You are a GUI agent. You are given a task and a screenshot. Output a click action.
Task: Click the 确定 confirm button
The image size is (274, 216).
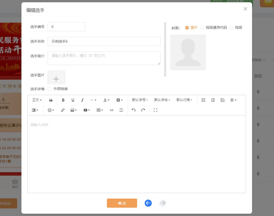122,203
